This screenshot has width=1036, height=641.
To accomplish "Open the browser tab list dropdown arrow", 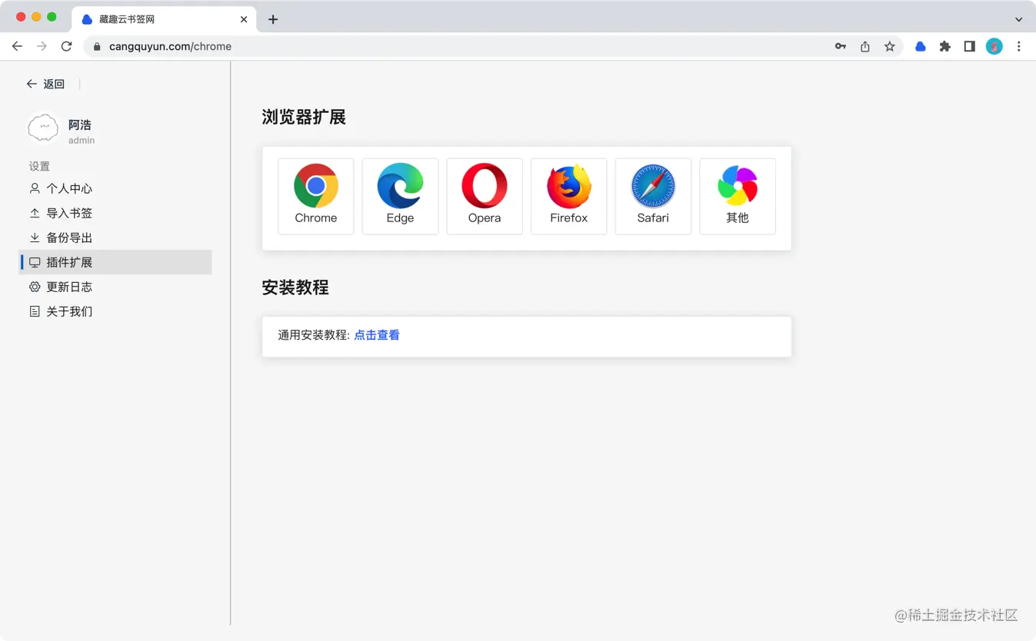I will (x=1018, y=18).
